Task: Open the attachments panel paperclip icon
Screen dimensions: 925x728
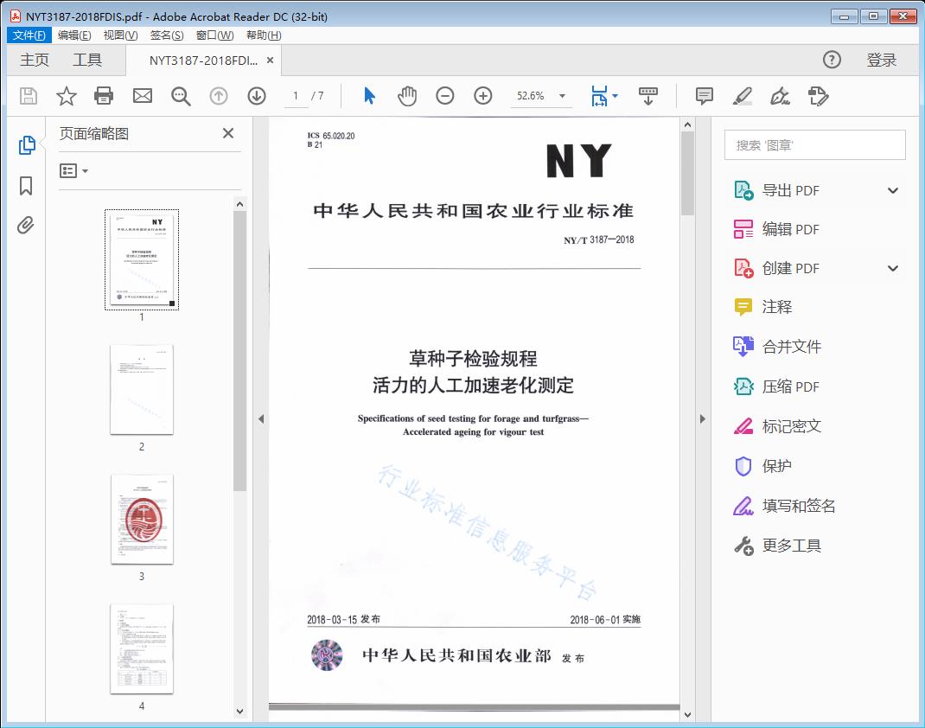Action: point(26,226)
